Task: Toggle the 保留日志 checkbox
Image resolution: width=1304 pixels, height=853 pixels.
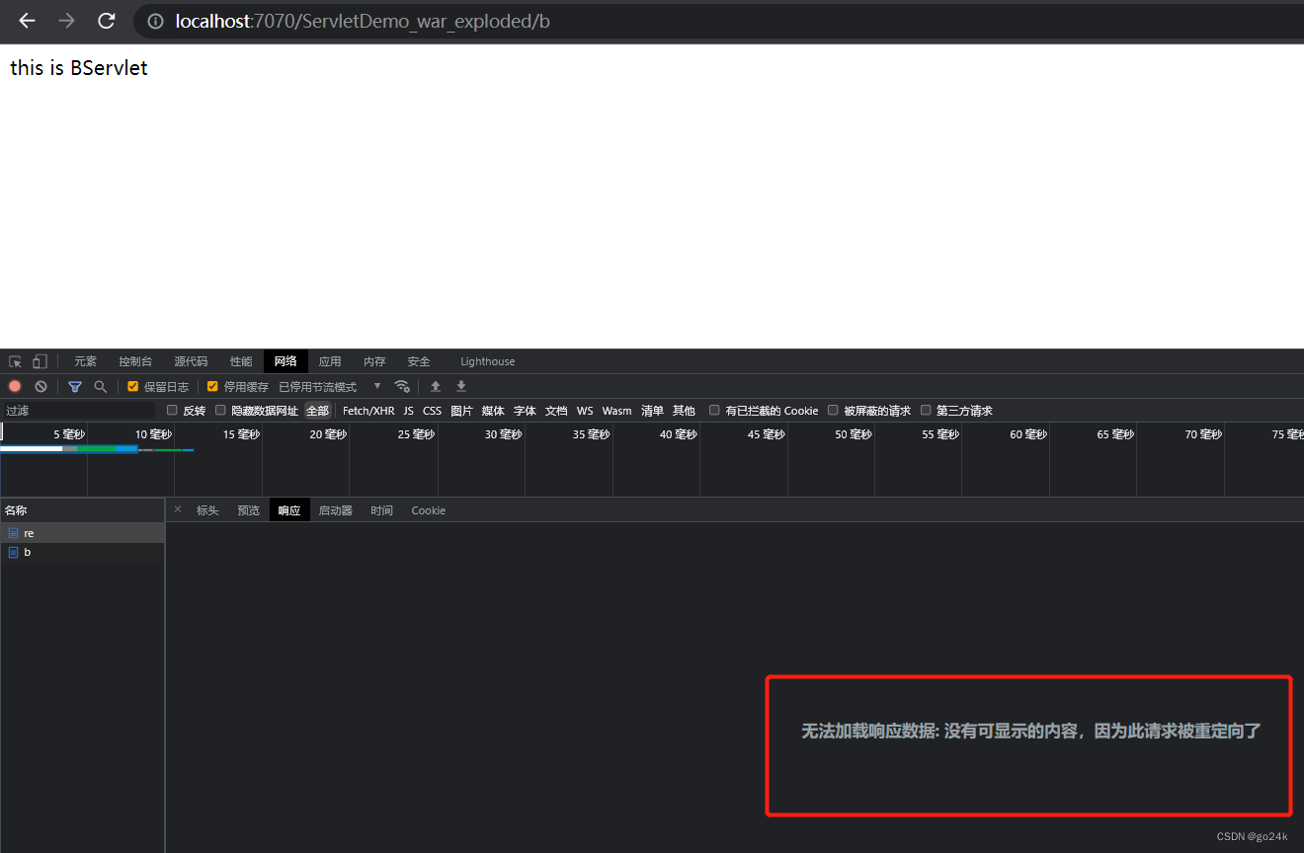Action: click(133, 386)
